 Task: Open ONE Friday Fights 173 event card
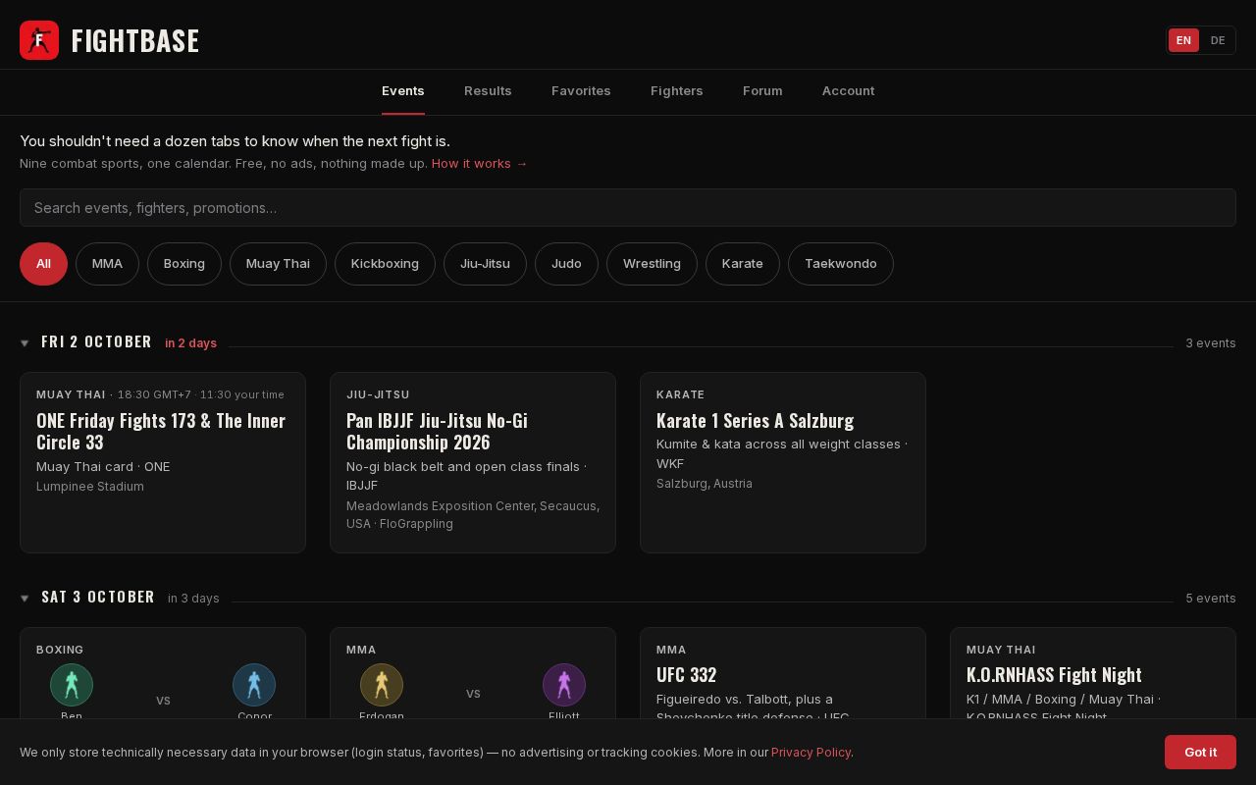163,463
